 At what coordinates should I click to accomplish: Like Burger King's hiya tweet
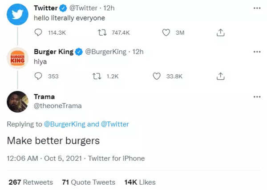click(157, 76)
